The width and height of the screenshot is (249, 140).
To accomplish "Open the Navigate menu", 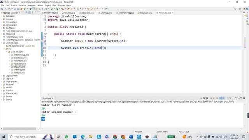I will [32, 5].
